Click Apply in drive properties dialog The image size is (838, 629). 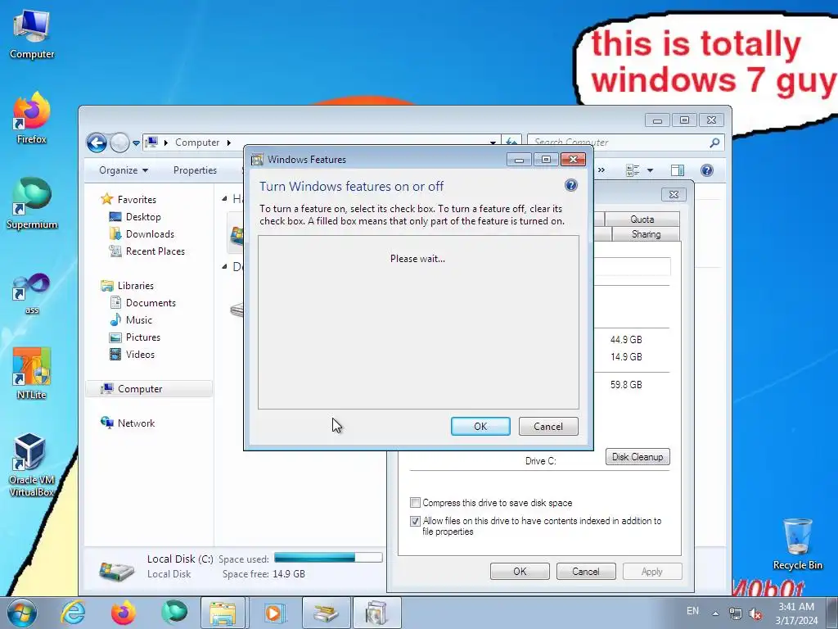(x=652, y=571)
